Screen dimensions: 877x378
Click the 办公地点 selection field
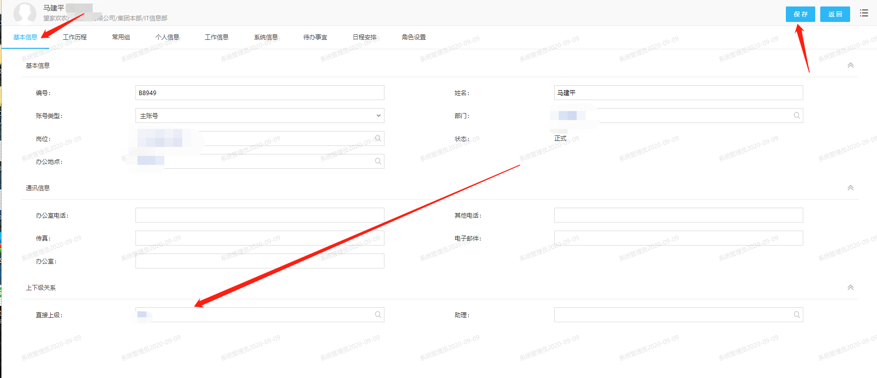pos(260,161)
